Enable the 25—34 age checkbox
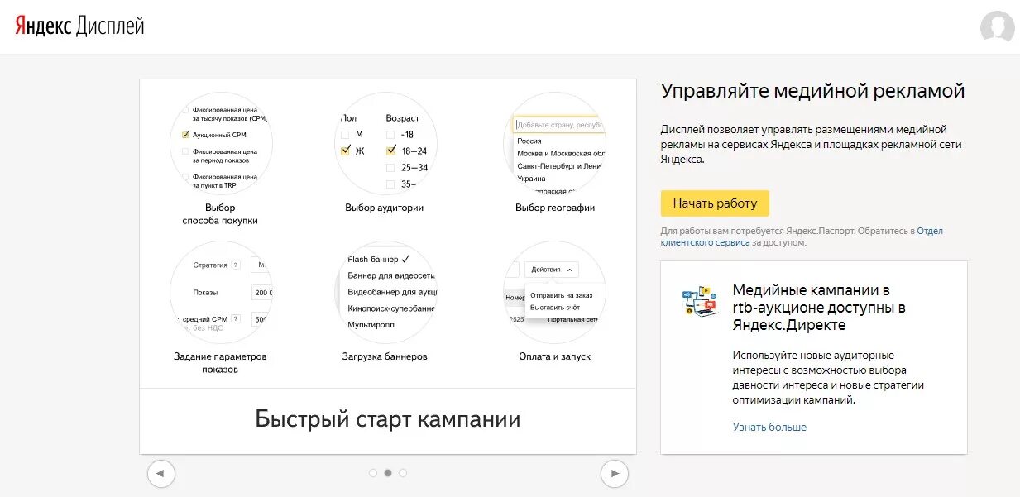This screenshot has height=497, width=1020. pos(390,167)
